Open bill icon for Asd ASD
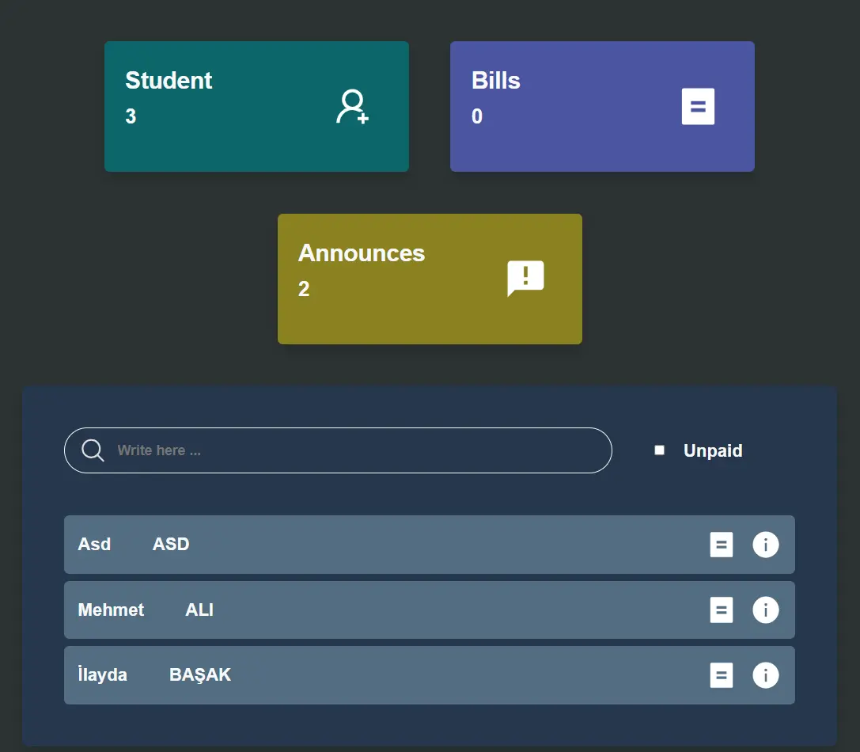This screenshot has width=860, height=752. [x=721, y=545]
